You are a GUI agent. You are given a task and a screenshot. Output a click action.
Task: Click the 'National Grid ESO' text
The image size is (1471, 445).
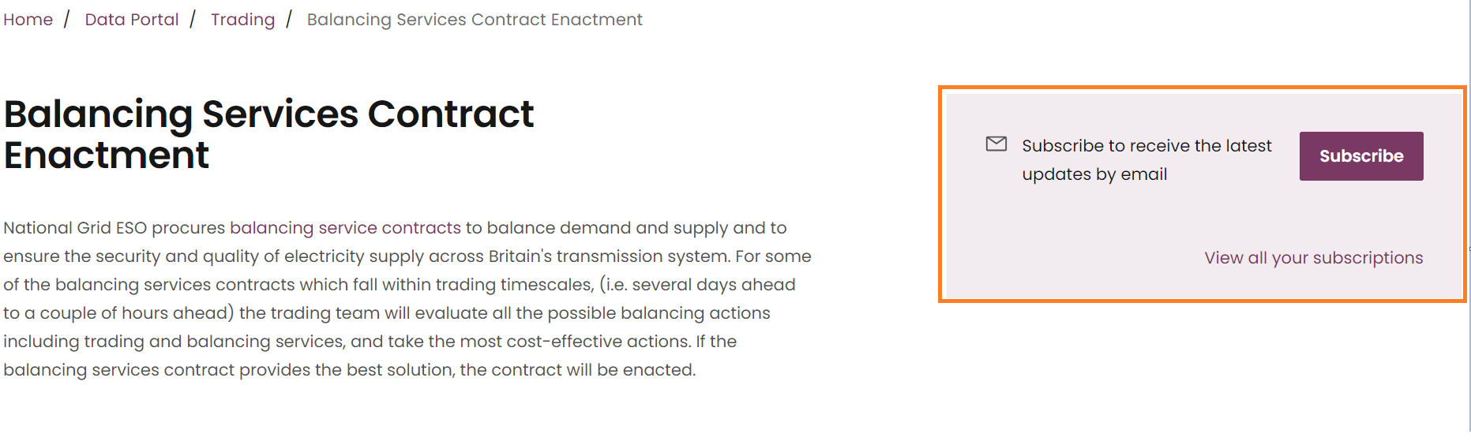75,228
